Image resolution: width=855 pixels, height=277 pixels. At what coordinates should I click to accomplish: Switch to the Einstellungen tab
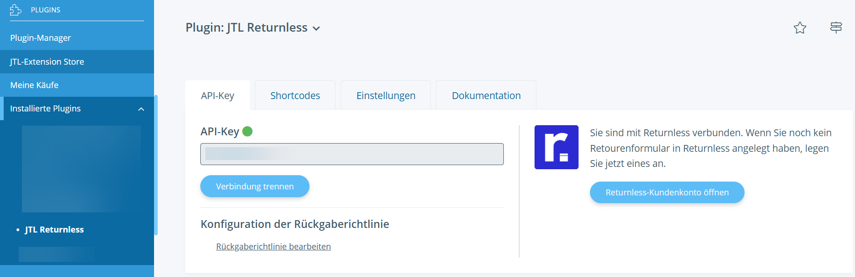[x=386, y=95]
